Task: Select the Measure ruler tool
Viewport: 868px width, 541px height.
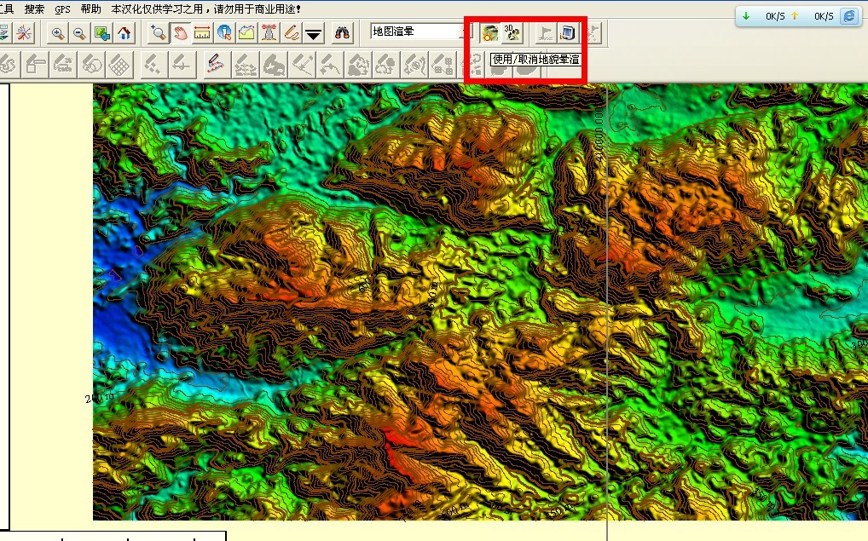Action: pyautogui.click(x=202, y=33)
